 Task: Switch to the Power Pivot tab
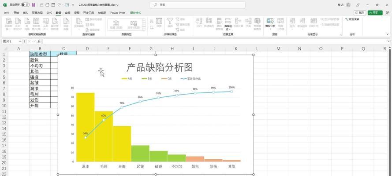118,13
